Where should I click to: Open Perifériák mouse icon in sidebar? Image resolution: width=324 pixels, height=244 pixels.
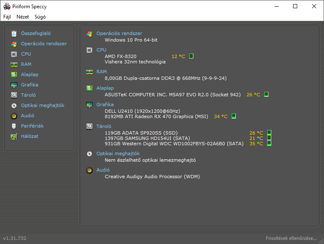pos(14,126)
